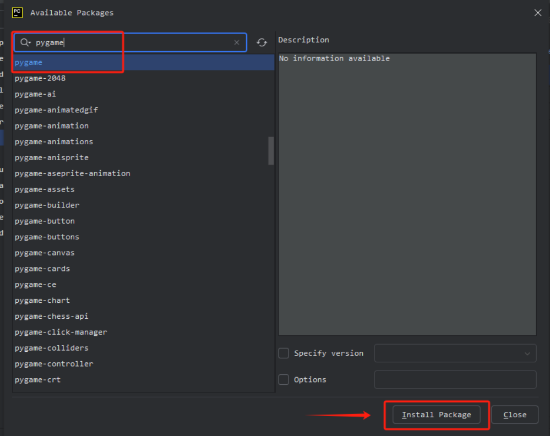Select pygame-canvas package

(144, 253)
